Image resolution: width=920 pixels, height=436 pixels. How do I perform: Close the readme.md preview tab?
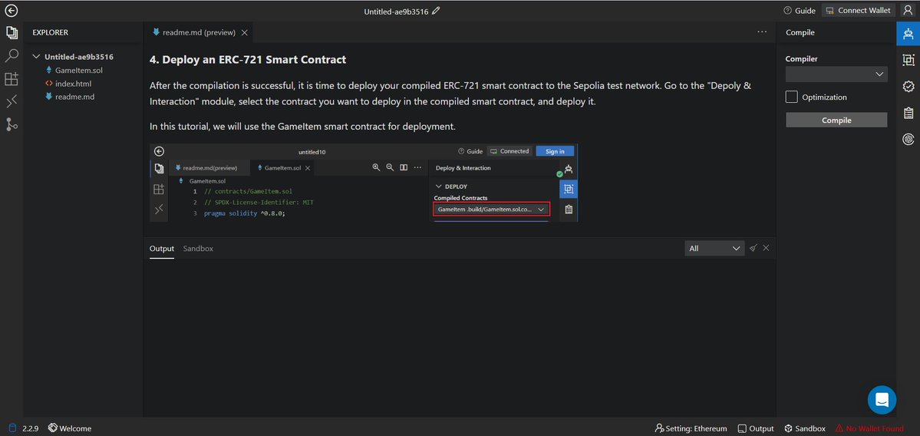[x=245, y=33]
